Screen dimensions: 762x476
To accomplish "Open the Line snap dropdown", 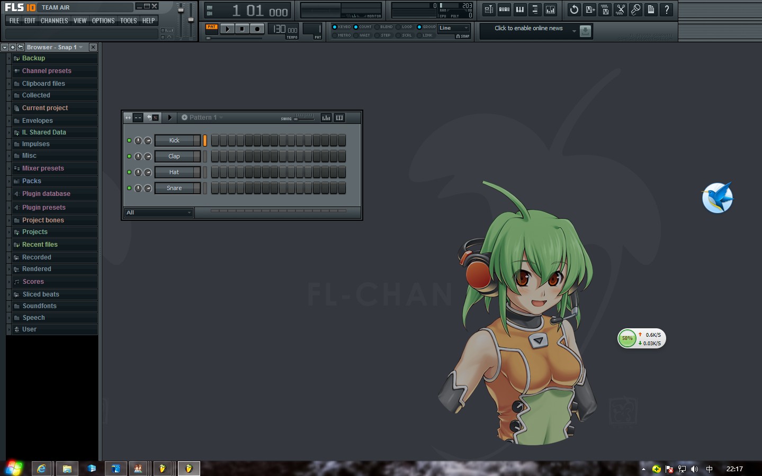I will [454, 28].
